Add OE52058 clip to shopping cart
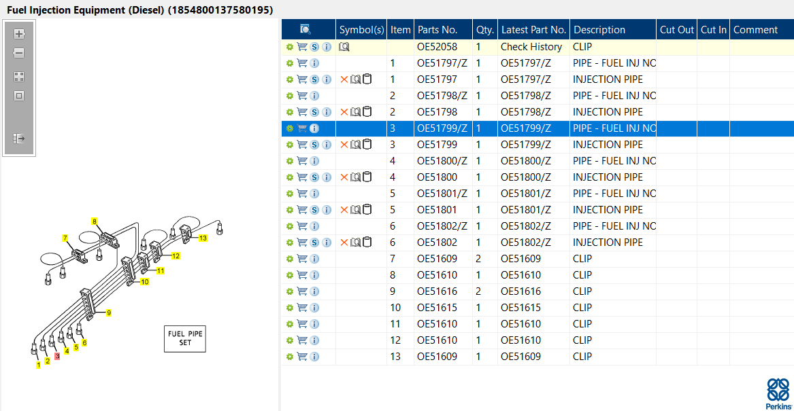 (302, 47)
